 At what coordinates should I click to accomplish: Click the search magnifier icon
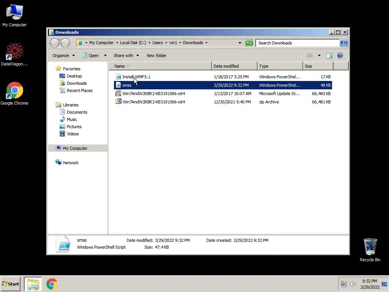pyautogui.click(x=344, y=43)
